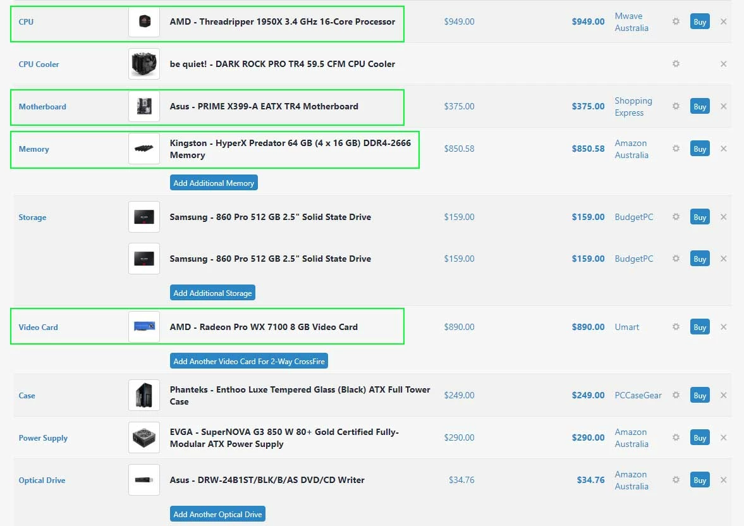Image resolution: width=744 pixels, height=526 pixels.
Task: Open settings gear for CPU Cooler row
Action: (x=676, y=64)
